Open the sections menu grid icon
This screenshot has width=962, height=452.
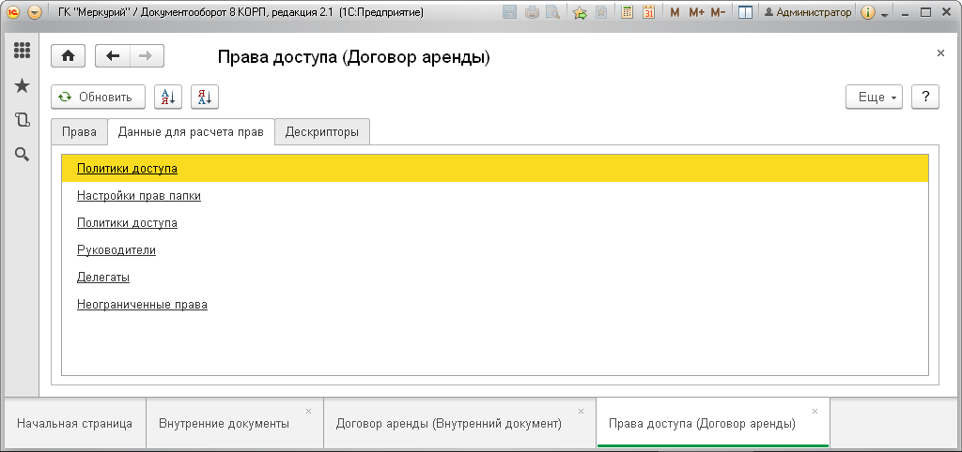coord(23,51)
